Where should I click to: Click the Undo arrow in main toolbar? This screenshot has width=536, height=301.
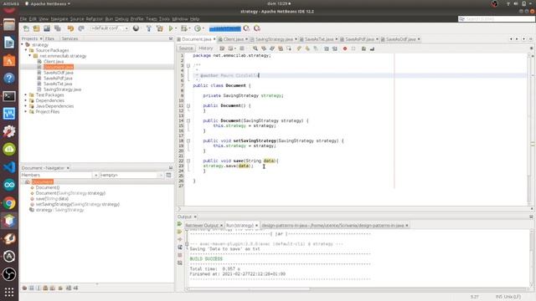70,28
